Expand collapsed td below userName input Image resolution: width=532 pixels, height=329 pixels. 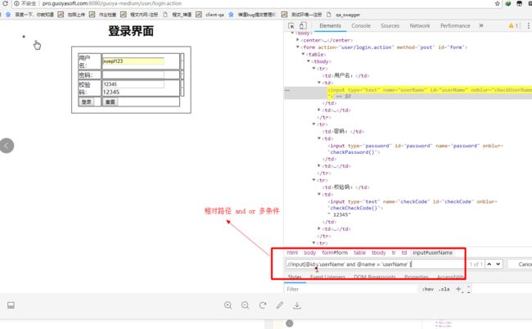click(319, 110)
